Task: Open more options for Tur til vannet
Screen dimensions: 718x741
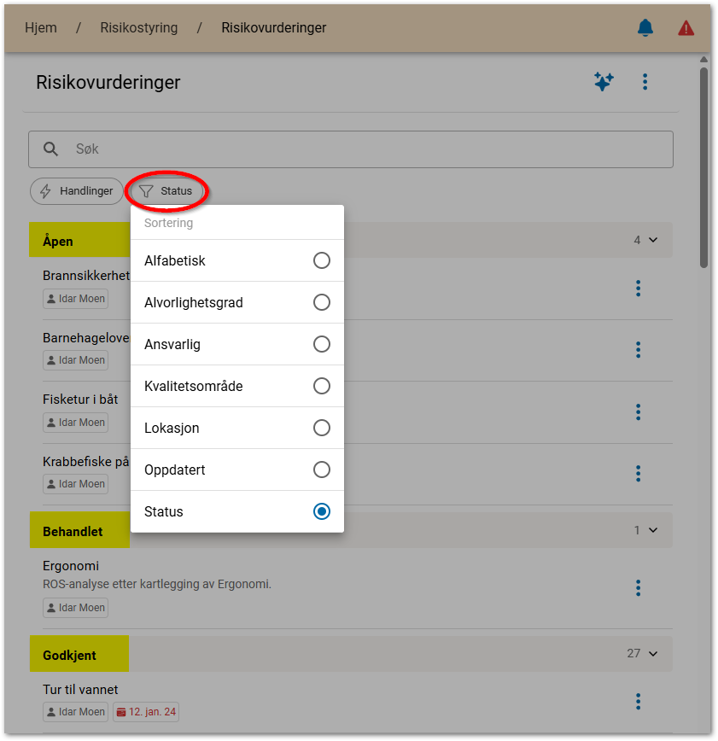Action: (638, 701)
